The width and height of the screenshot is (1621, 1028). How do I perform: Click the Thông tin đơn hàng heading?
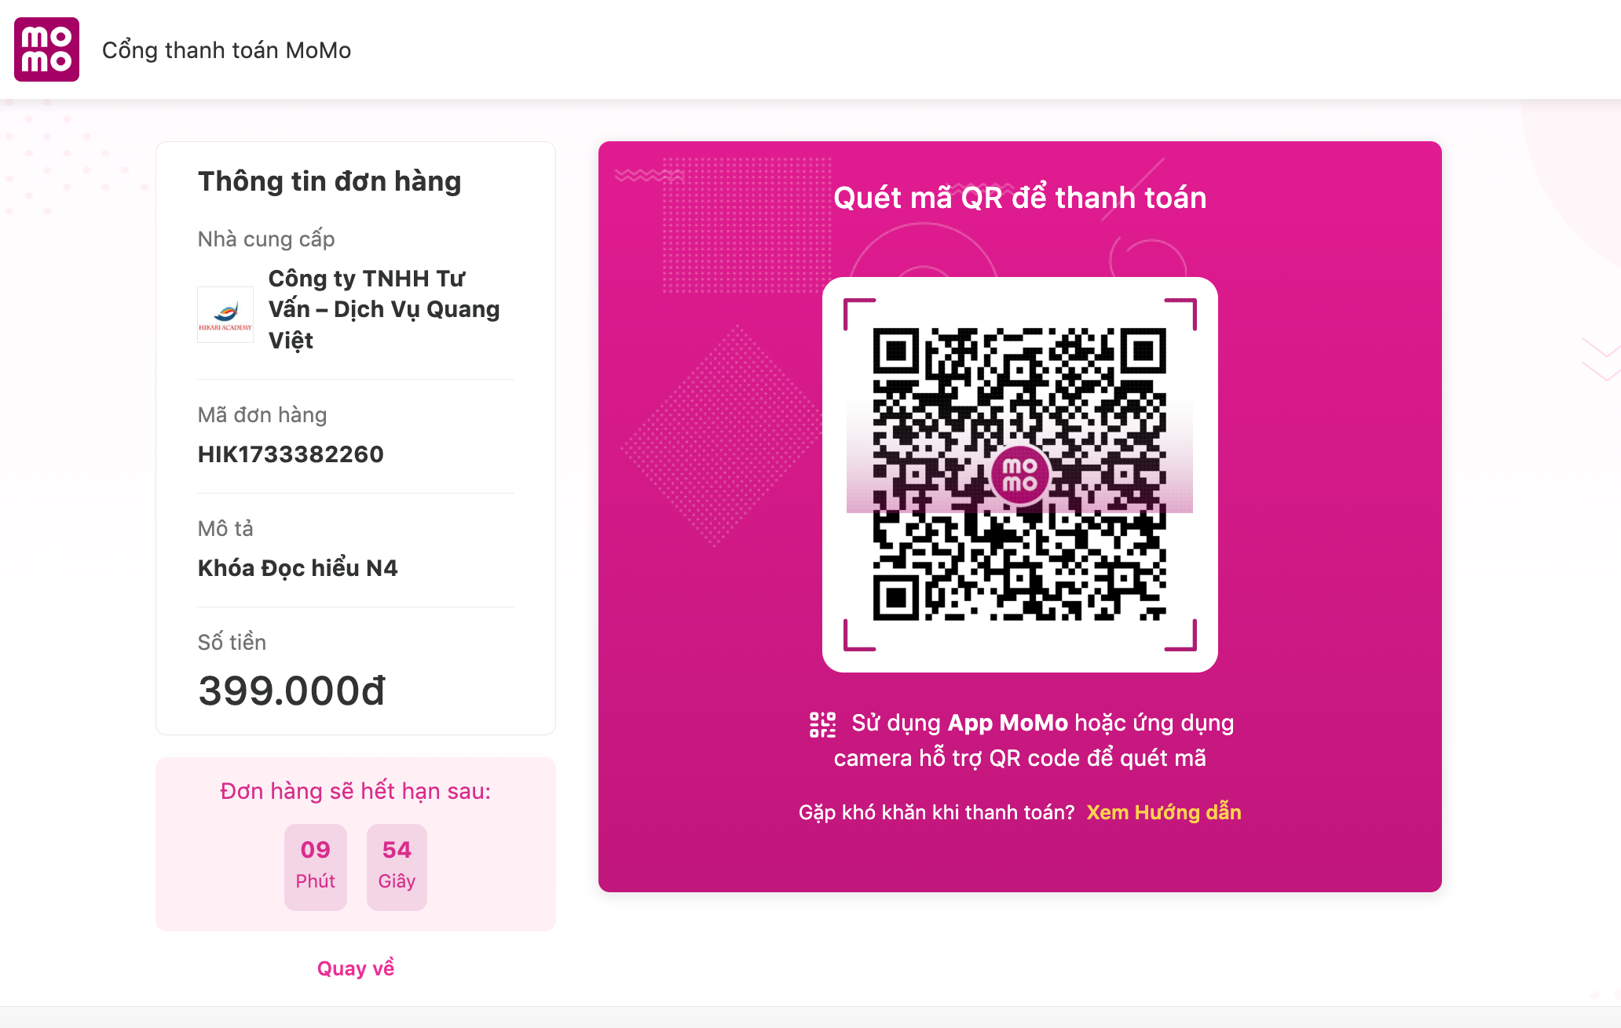[329, 181]
